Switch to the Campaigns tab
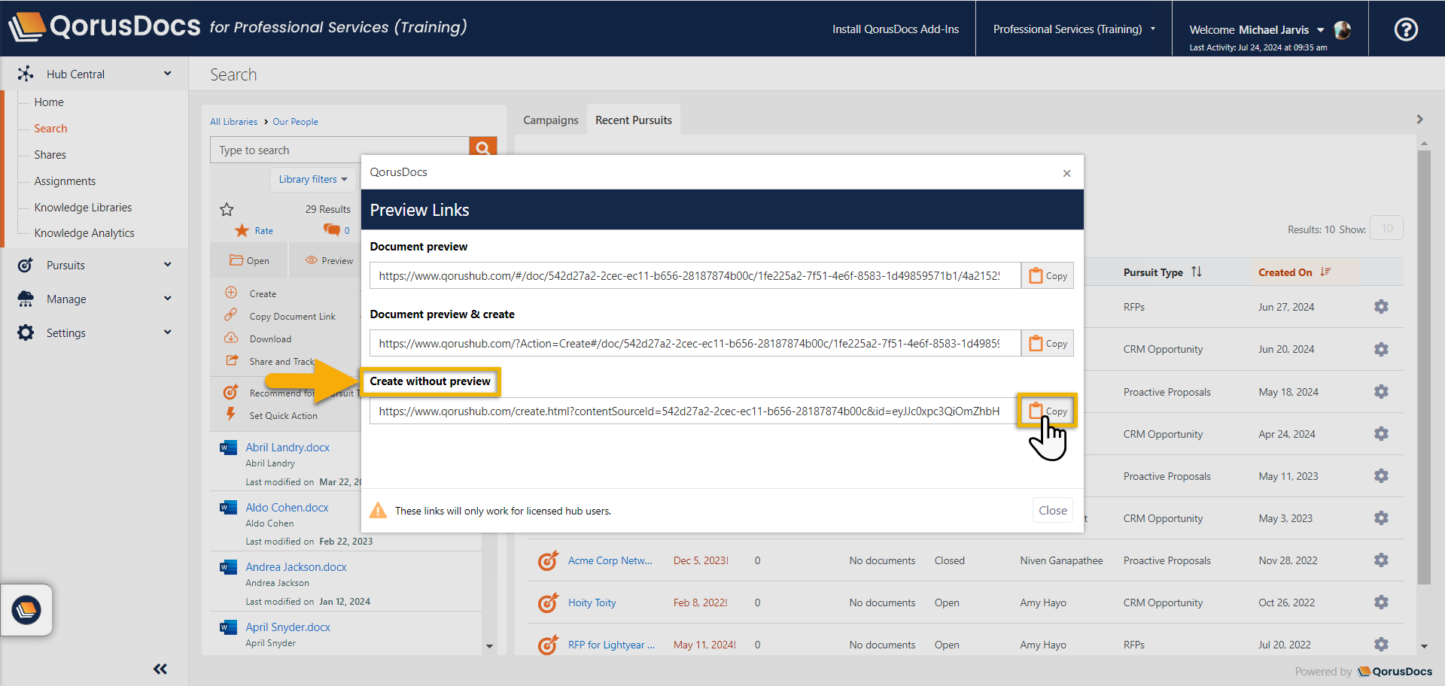Screen dimensions: 1445x686 [551, 120]
